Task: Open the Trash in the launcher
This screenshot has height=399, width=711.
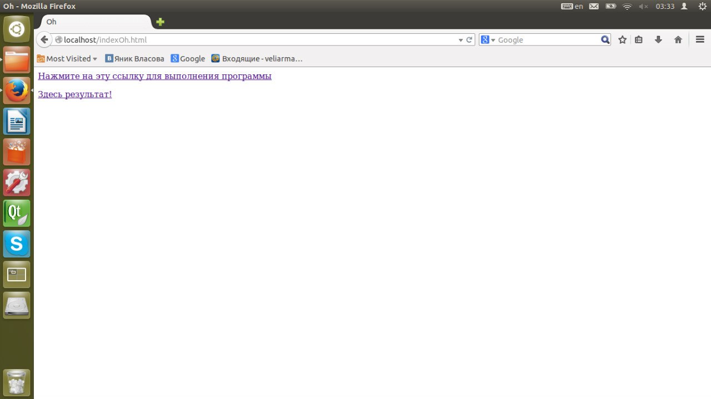Action: point(17,382)
